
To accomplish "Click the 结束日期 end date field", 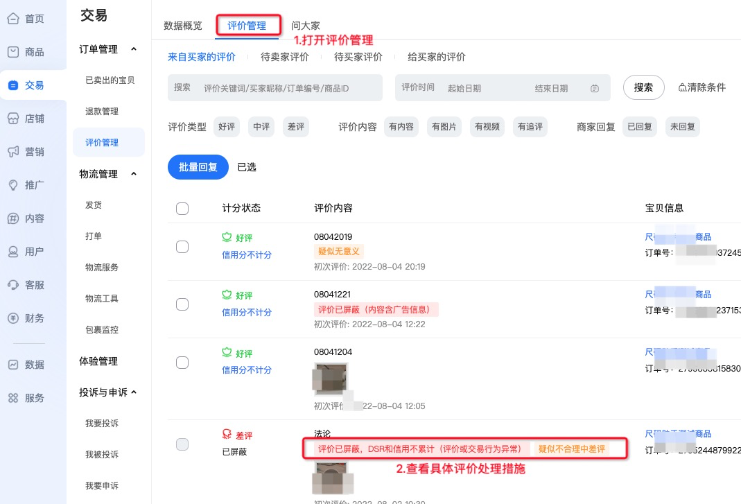I will click(x=552, y=89).
